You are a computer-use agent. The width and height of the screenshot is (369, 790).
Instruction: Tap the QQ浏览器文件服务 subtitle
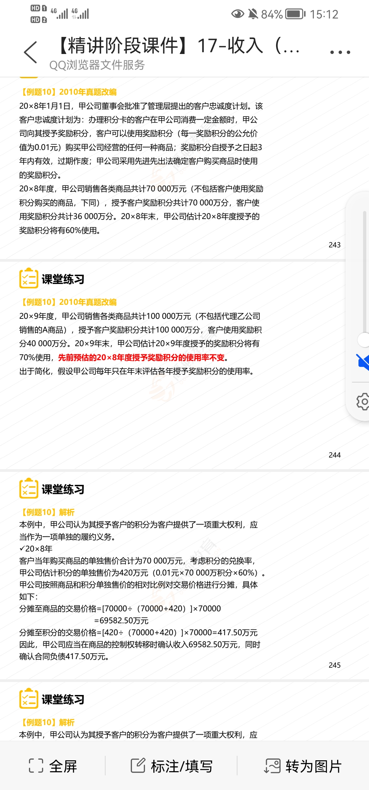[97, 65]
